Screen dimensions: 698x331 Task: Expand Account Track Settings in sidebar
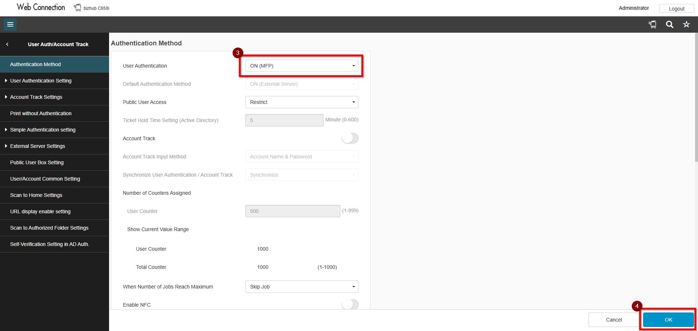[x=36, y=97]
